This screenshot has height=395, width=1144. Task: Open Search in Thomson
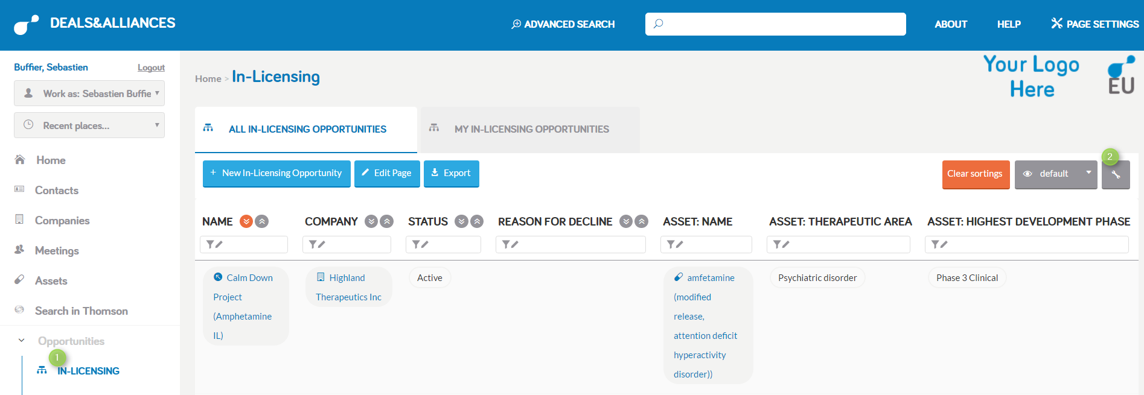(81, 311)
